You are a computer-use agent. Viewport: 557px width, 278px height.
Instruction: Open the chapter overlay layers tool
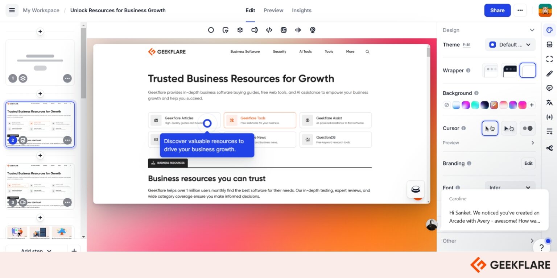(x=240, y=30)
